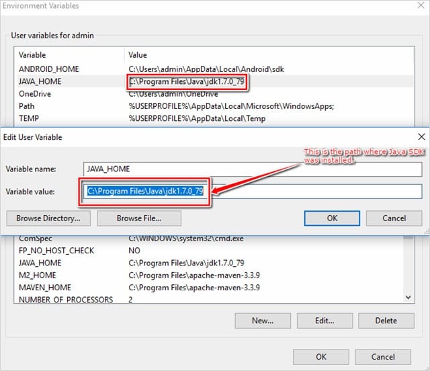Close the Edit User Variable dialog
430x371 pixels.
[421, 137]
